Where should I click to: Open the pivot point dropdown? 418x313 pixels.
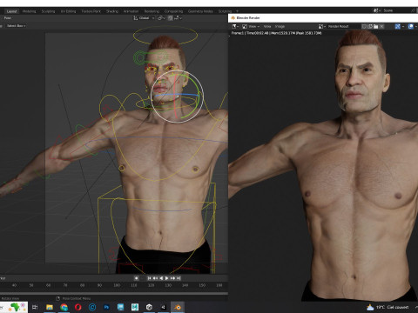161,18
